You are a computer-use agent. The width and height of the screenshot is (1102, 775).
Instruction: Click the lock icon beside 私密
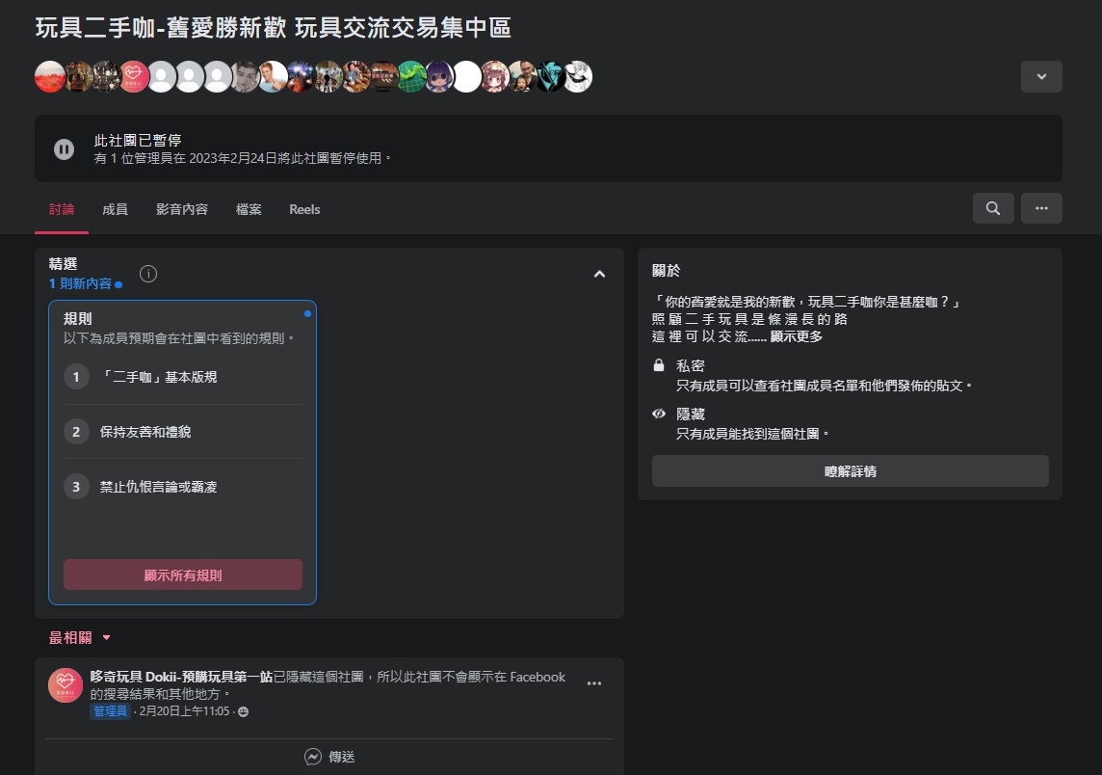[x=659, y=365]
